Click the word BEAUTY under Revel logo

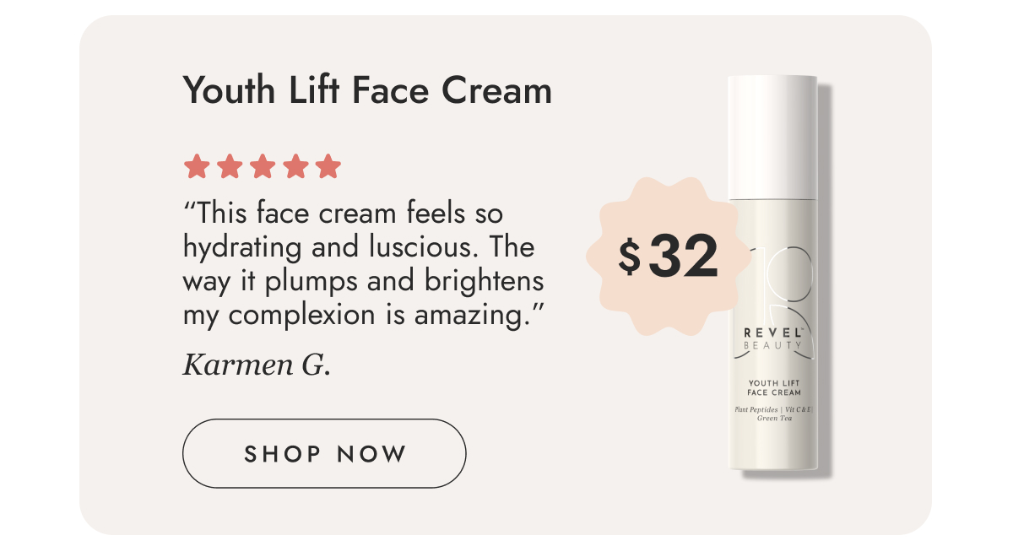coord(774,346)
